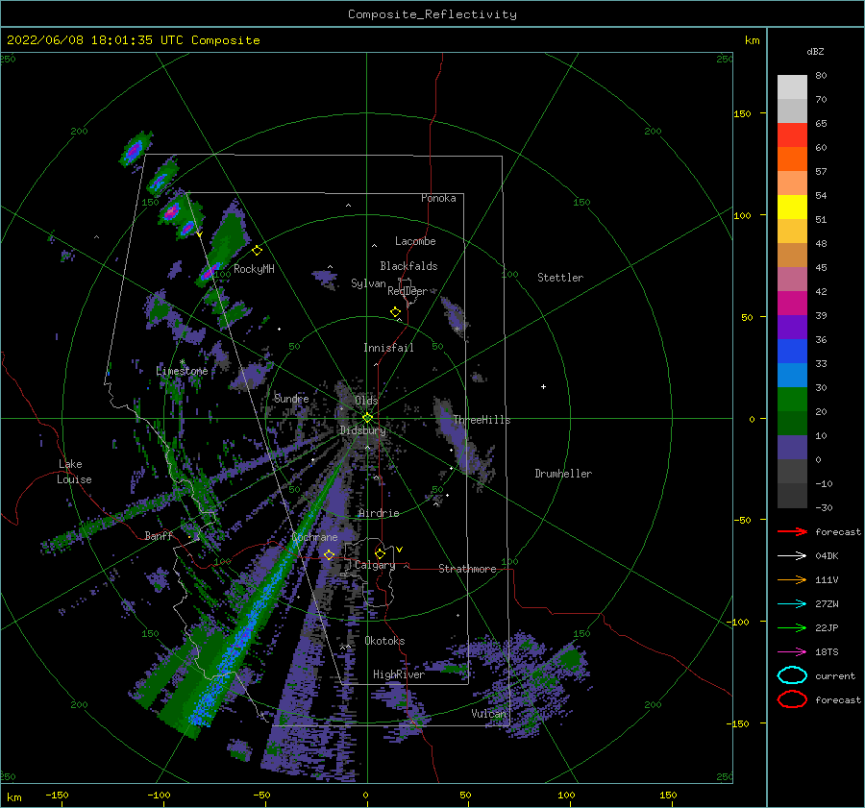Select the yellow diamond marker below Cochrane
This screenshot has width=865, height=808.
pyautogui.click(x=330, y=554)
